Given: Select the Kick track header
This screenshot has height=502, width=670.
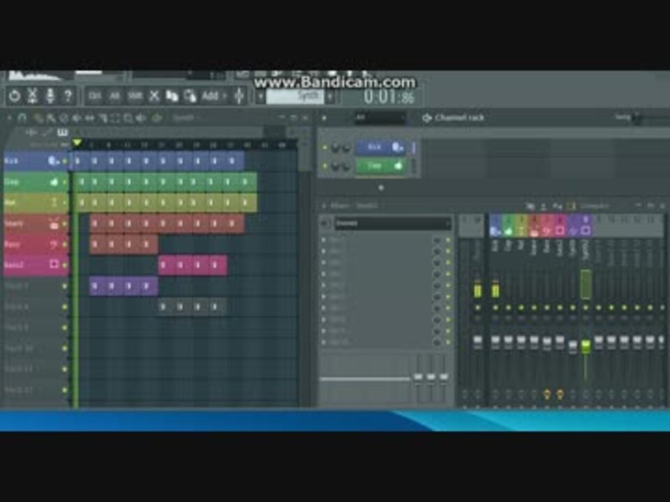Looking at the screenshot, I should click(36, 161).
